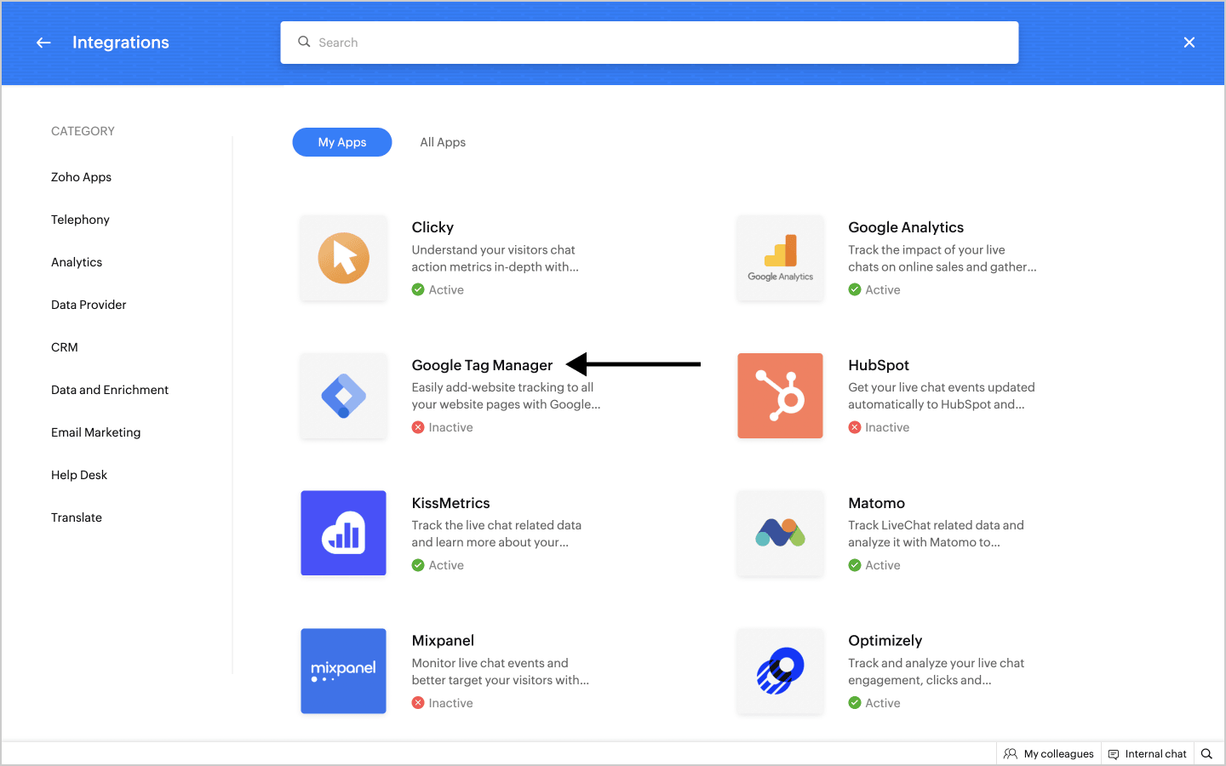Image resolution: width=1226 pixels, height=766 pixels.
Task: Choose the Help Desk category
Action: pos(79,475)
